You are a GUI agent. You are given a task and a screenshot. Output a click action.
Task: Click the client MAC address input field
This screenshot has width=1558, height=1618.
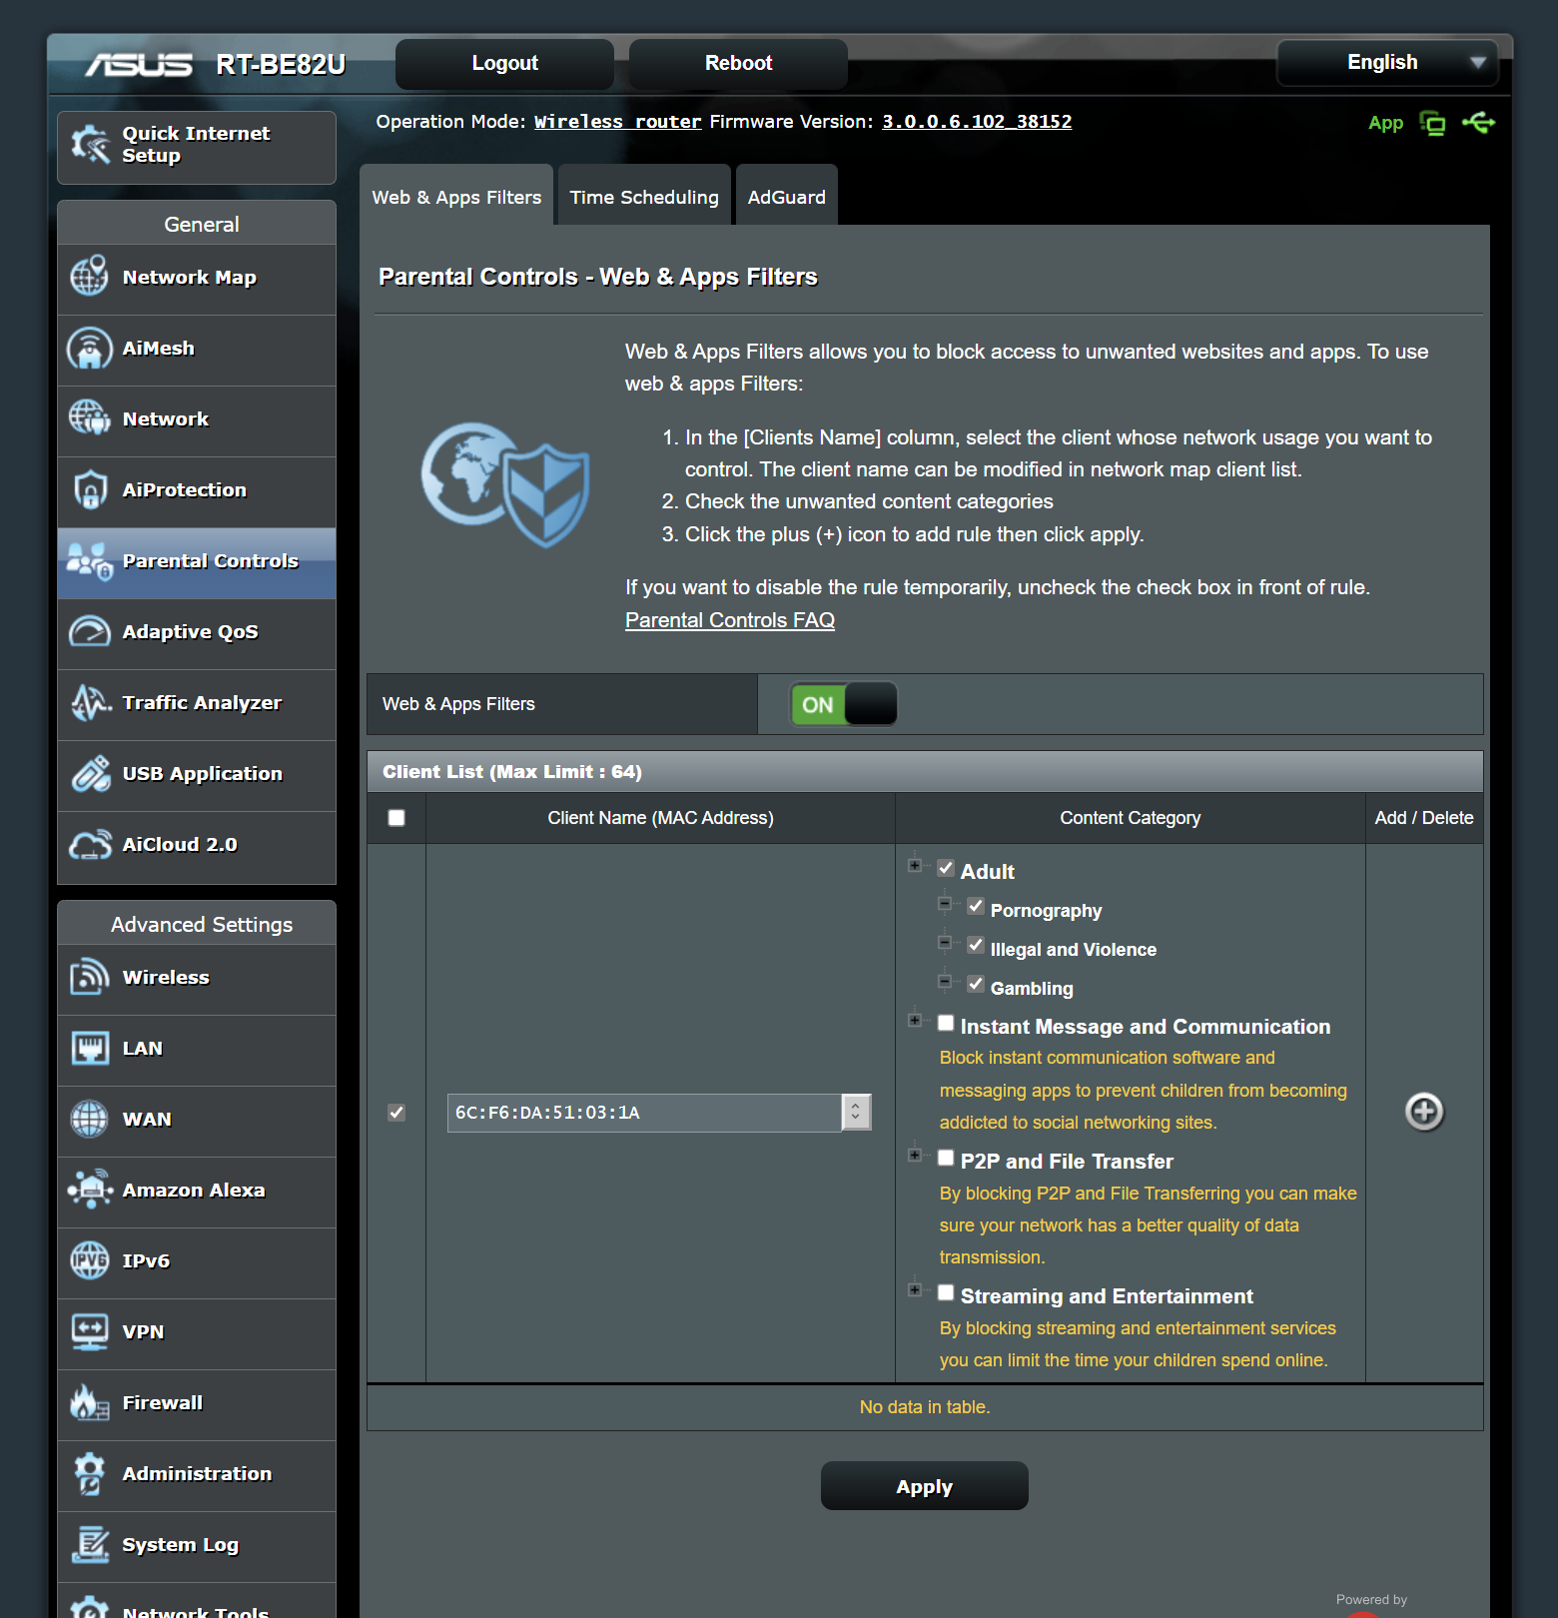(x=645, y=1113)
